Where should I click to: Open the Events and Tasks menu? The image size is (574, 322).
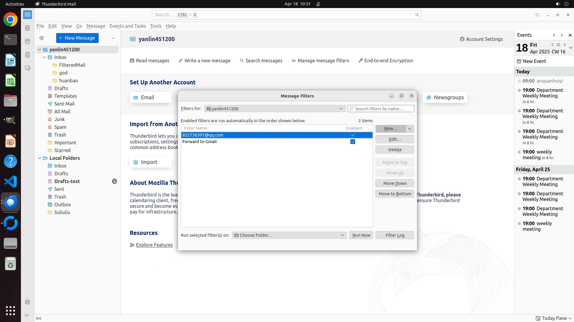(x=128, y=26)
